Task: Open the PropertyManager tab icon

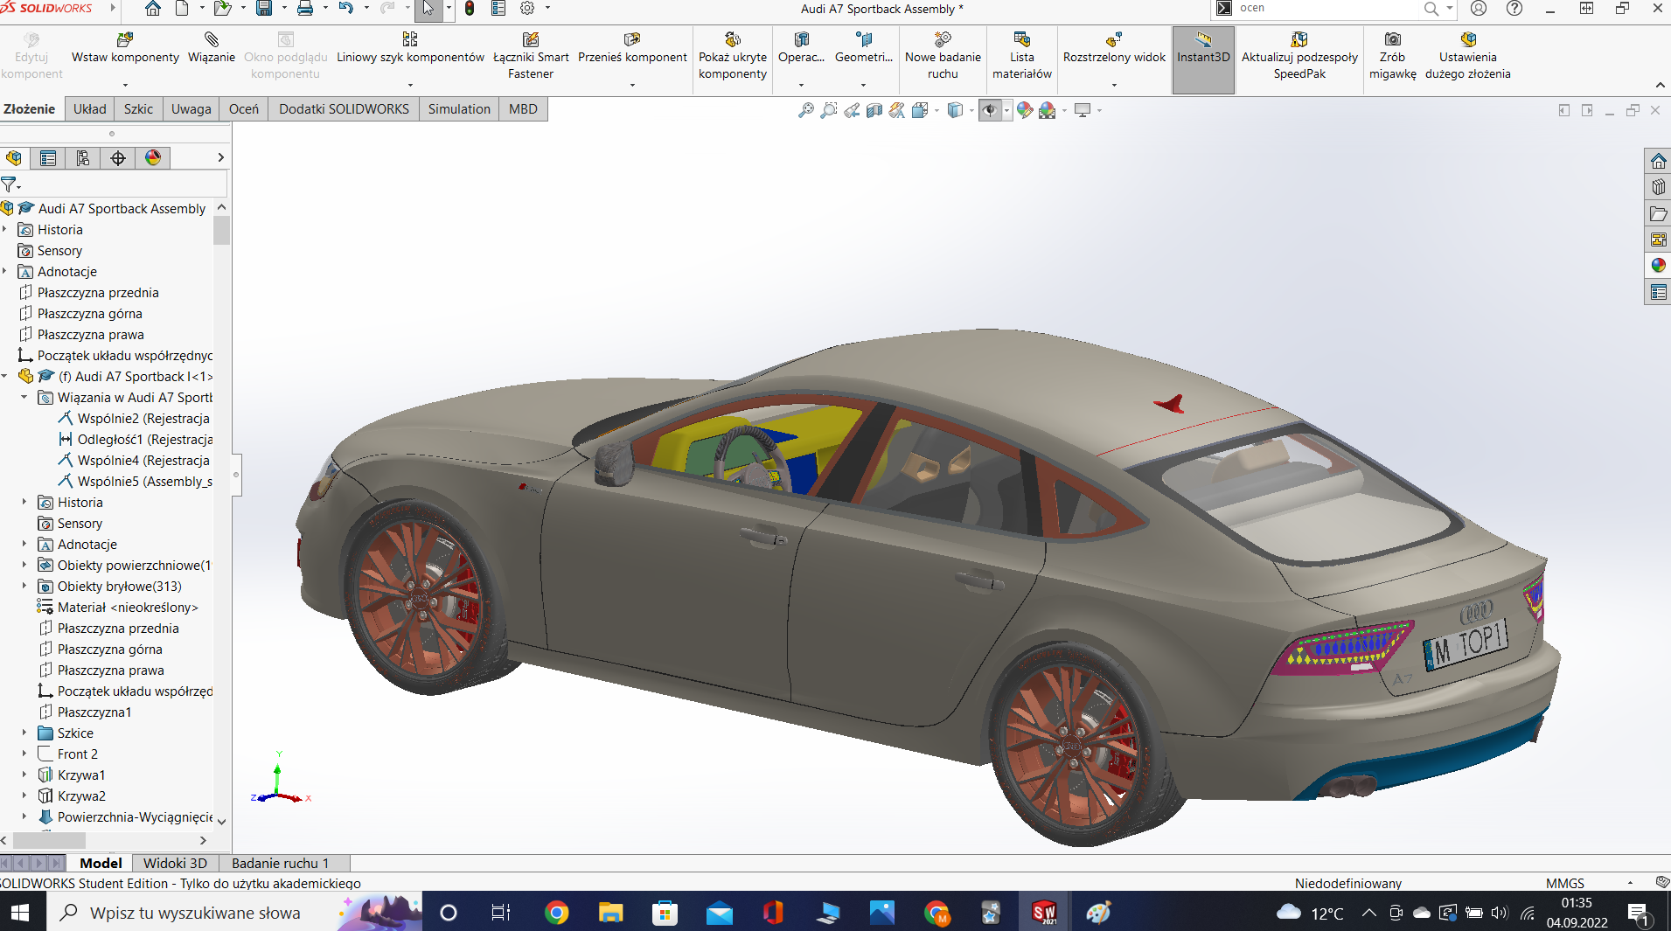Action: pyautogui.click(x=48, y=158)
